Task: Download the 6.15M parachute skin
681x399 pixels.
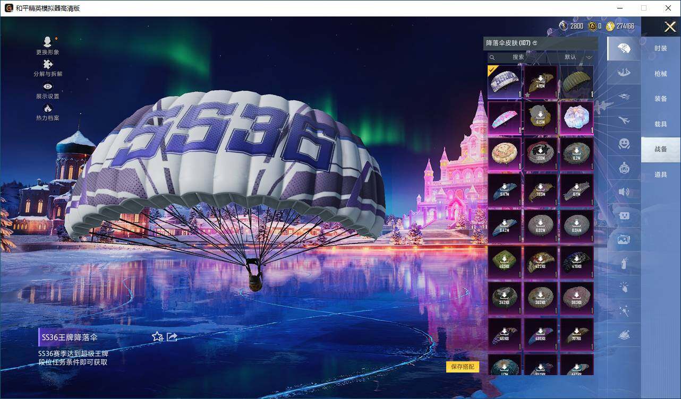Action: 541,118
